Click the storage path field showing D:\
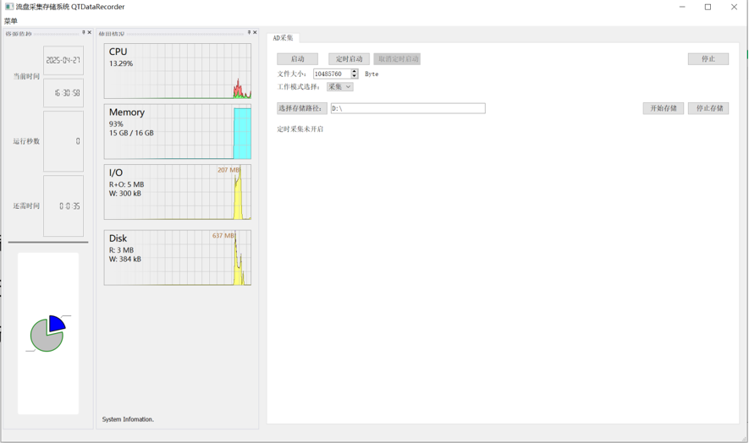 (x=407, y=108)
